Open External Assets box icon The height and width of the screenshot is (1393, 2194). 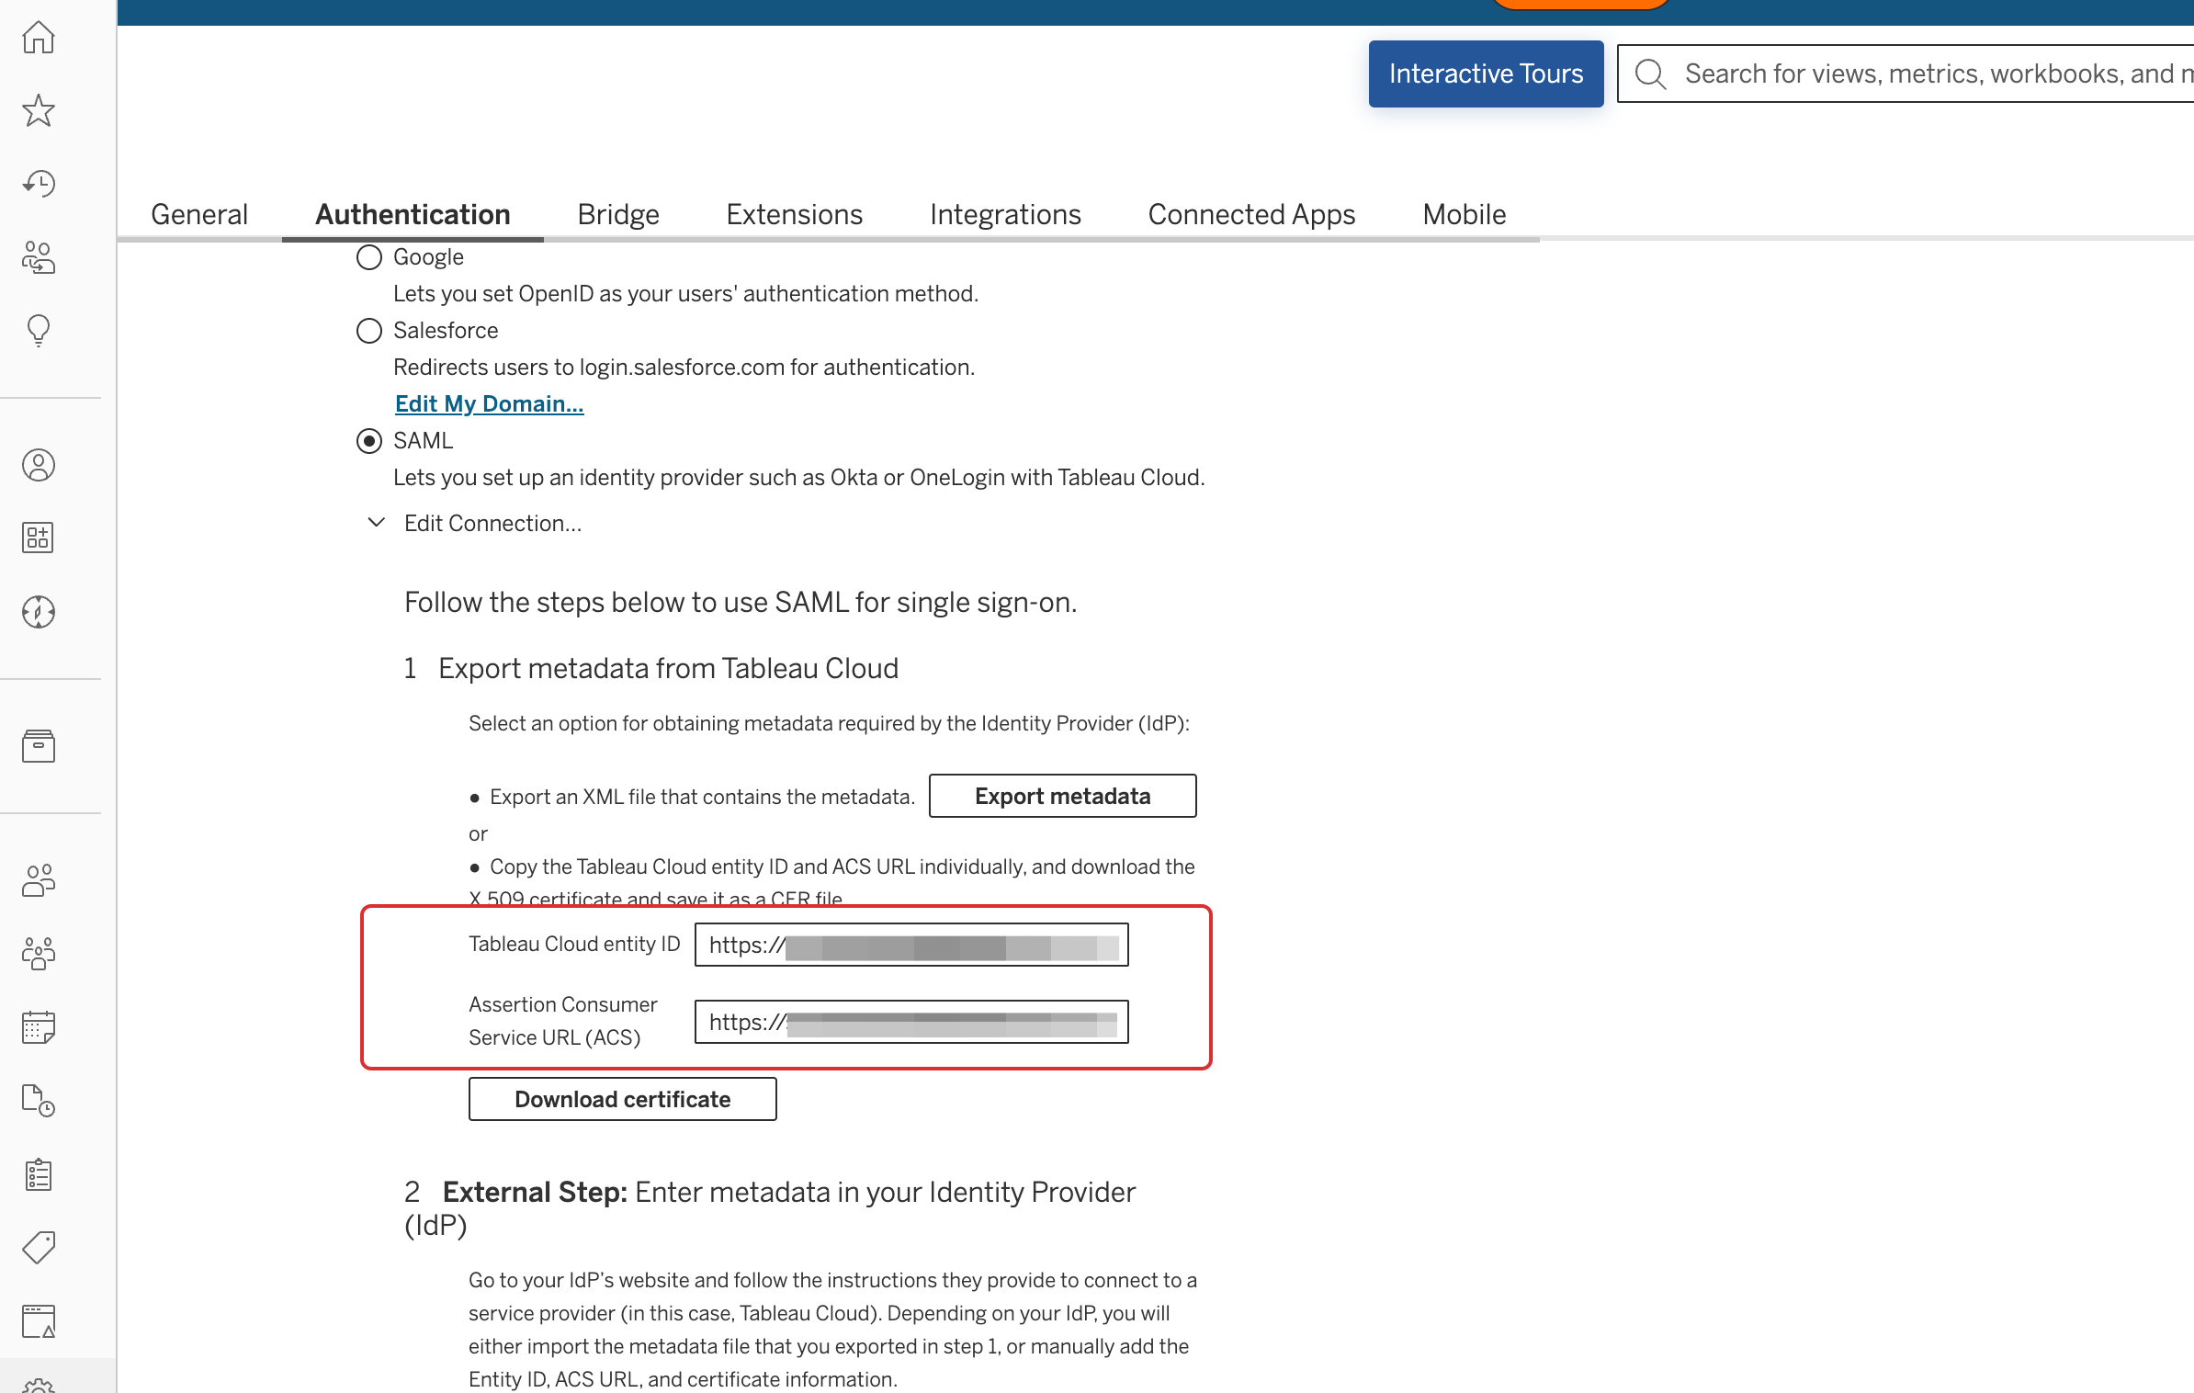[39, 746]
